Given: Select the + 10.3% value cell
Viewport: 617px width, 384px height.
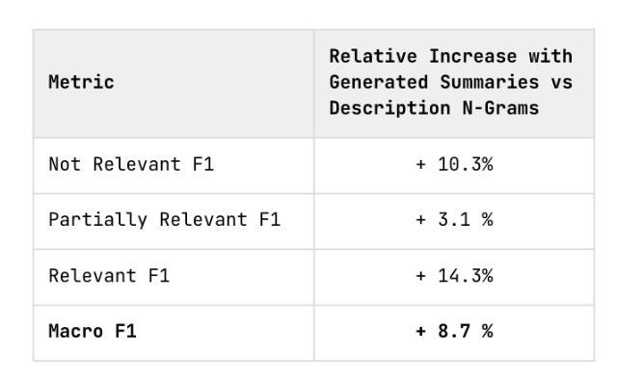Looking at the screenshot, I should click(x=454, y=164).
